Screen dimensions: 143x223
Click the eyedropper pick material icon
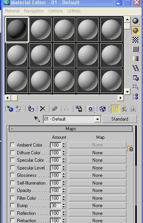pyautogui.click(x=37, y=119)
